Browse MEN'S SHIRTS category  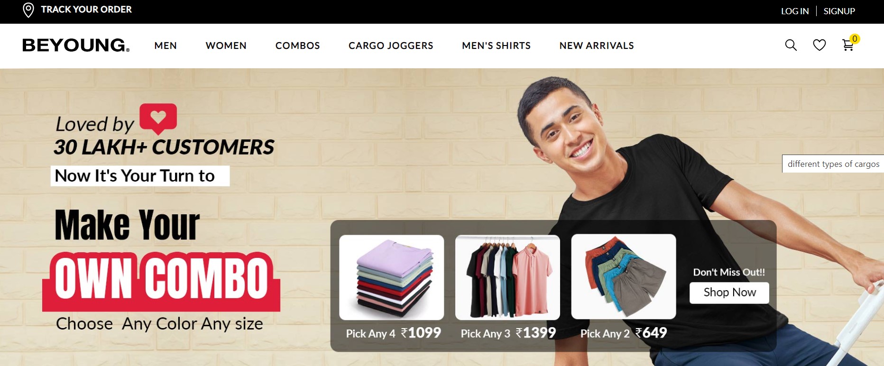[x=497, y=46]
